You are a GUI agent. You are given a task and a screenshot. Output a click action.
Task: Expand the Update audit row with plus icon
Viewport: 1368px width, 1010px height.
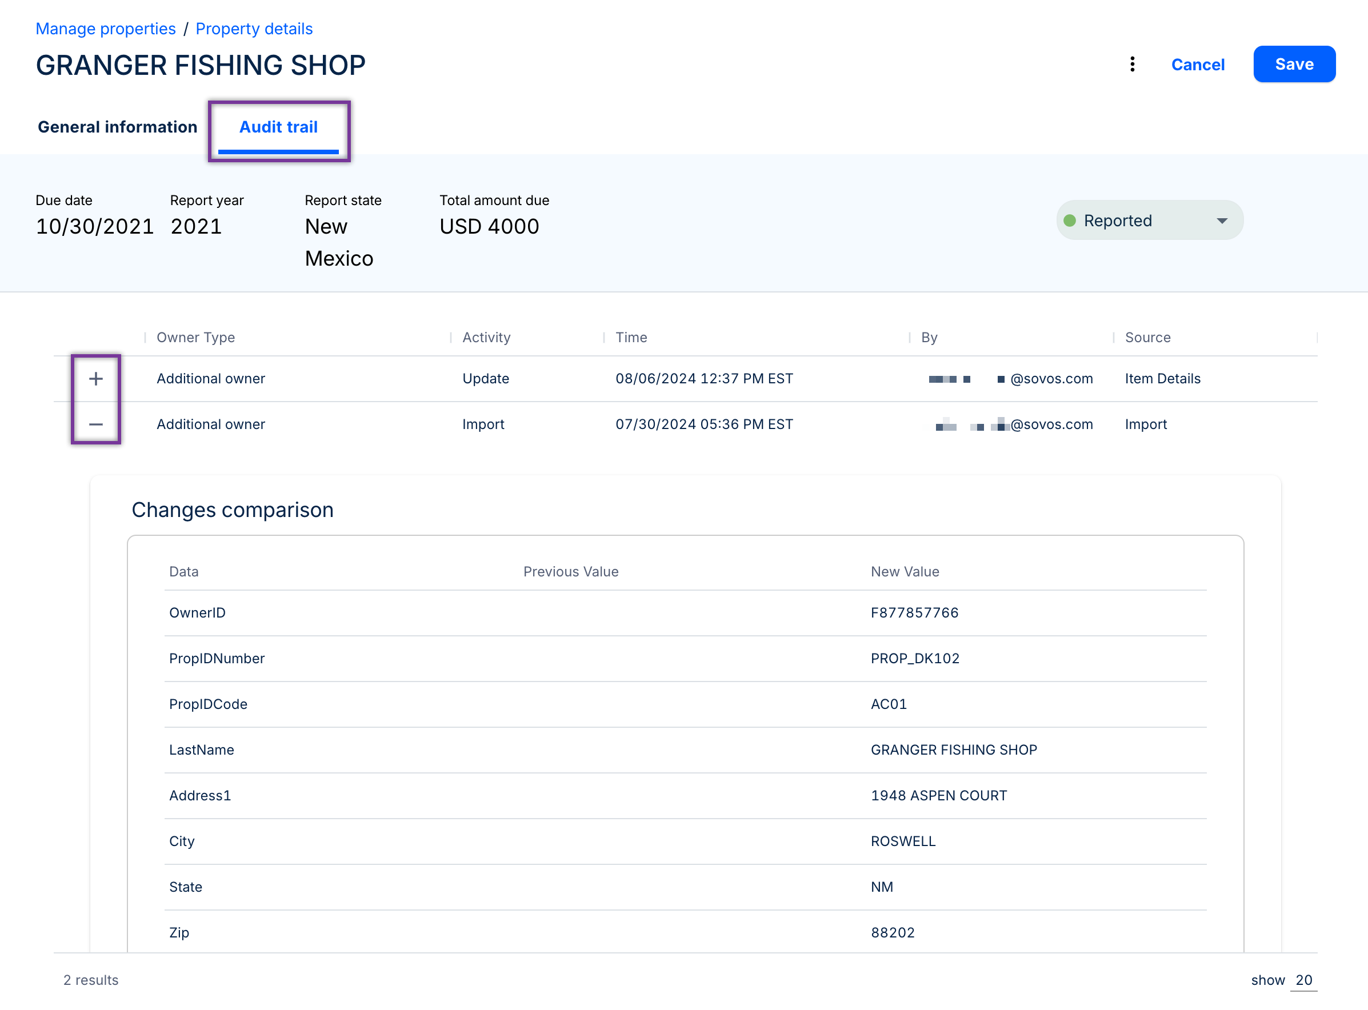coord(96,378)
